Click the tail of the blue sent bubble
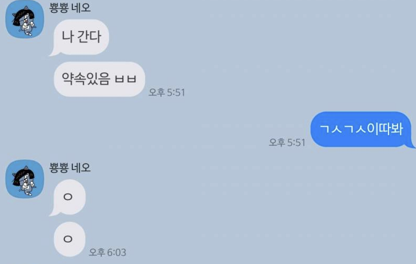The height and width of the screenshot is (264, 416). pos(411,145)
